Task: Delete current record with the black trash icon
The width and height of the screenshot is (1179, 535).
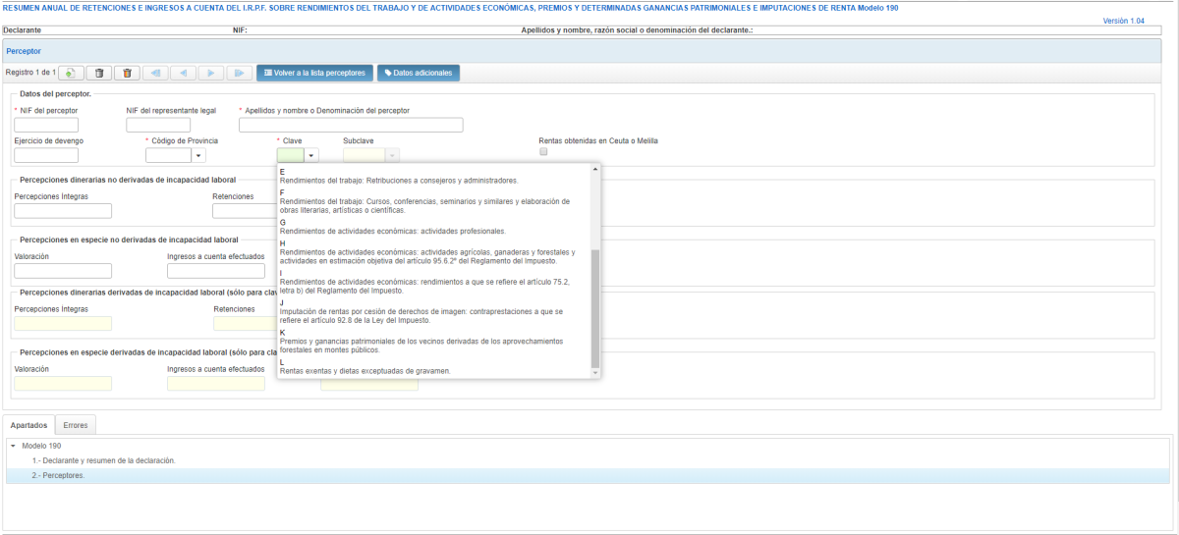Action: (99, 73)
